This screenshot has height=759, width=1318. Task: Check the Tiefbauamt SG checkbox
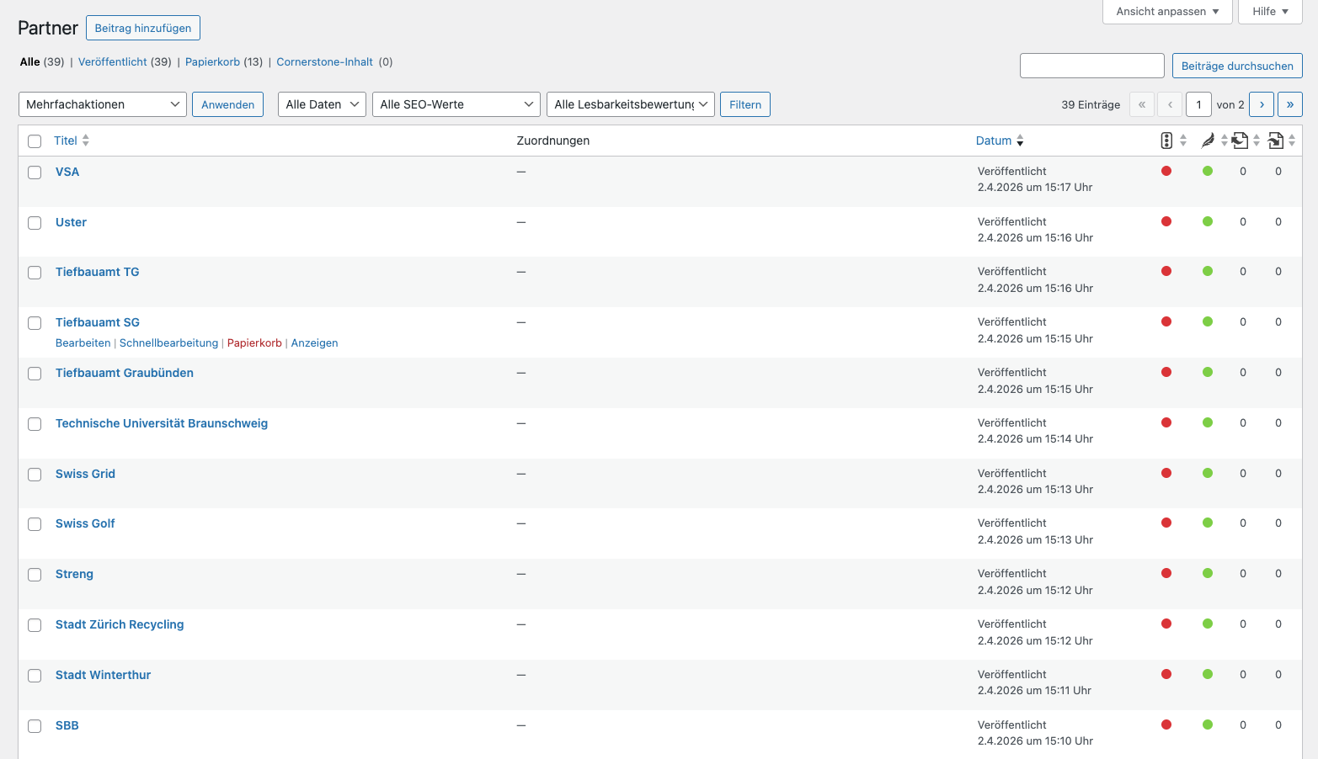[x=35, y=323]
